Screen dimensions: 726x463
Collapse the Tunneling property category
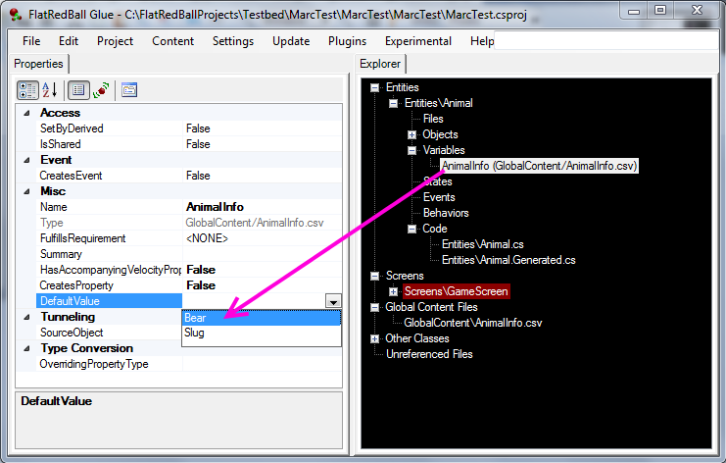pos(25,317)
